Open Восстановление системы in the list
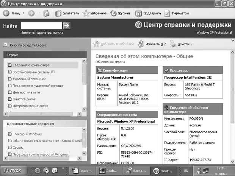Screen dimensions: 235x176 click(x=31, y=72)
